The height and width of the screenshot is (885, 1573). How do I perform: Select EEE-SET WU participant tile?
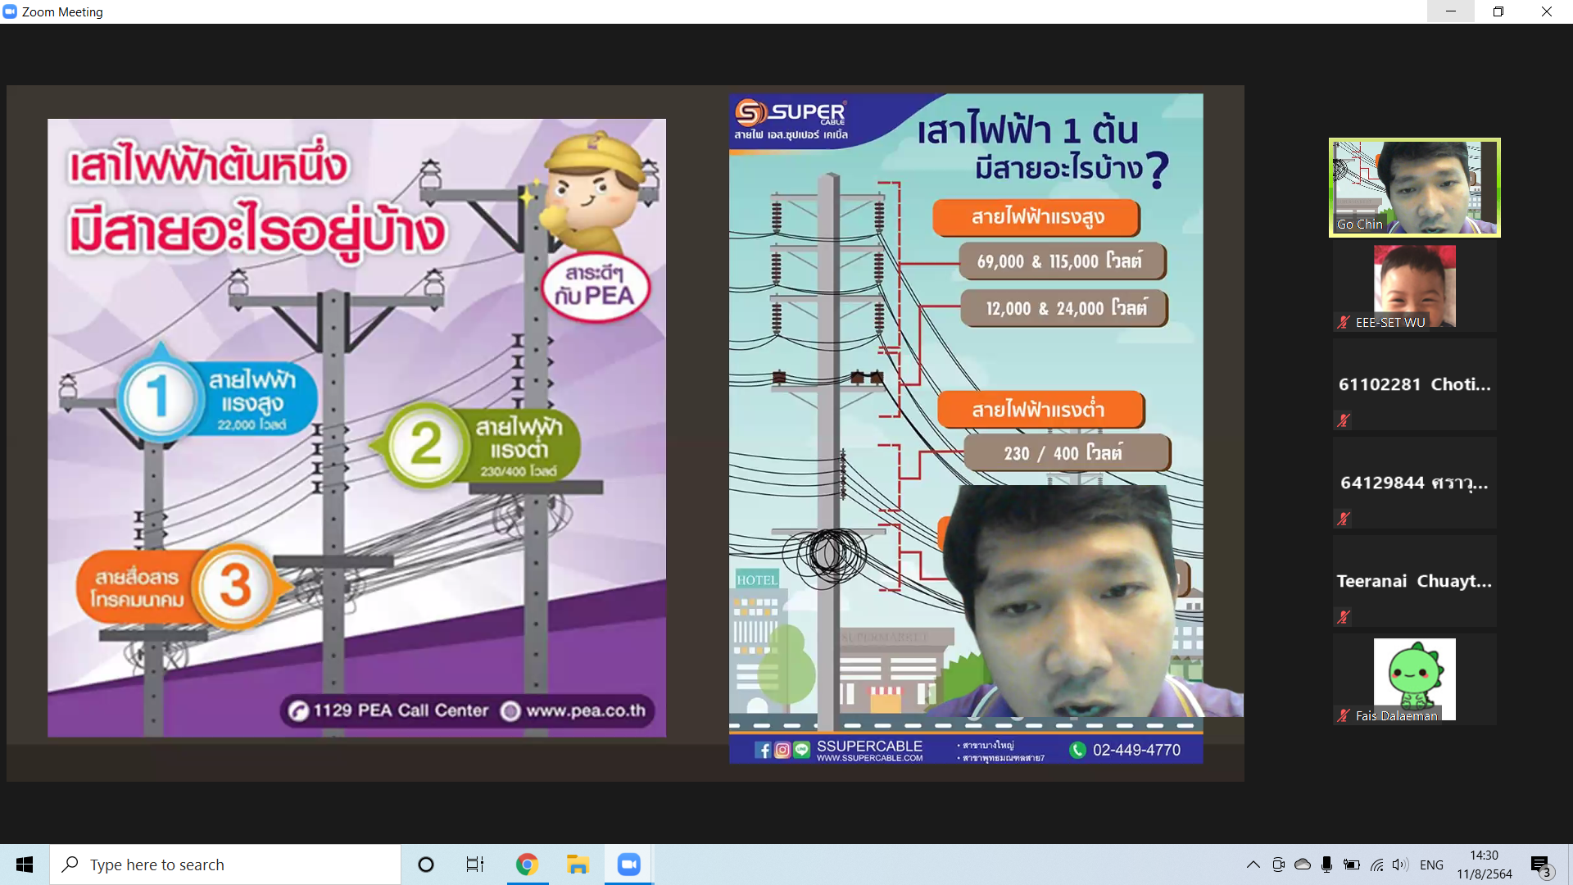tap(1414, 287)
